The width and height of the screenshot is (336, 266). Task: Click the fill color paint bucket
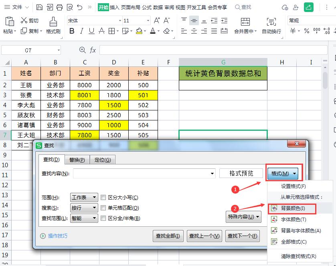coord(139,31)
